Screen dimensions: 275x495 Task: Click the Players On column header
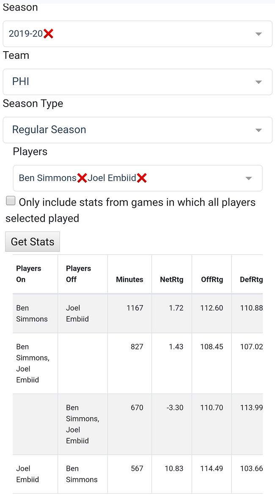point(28,274)
